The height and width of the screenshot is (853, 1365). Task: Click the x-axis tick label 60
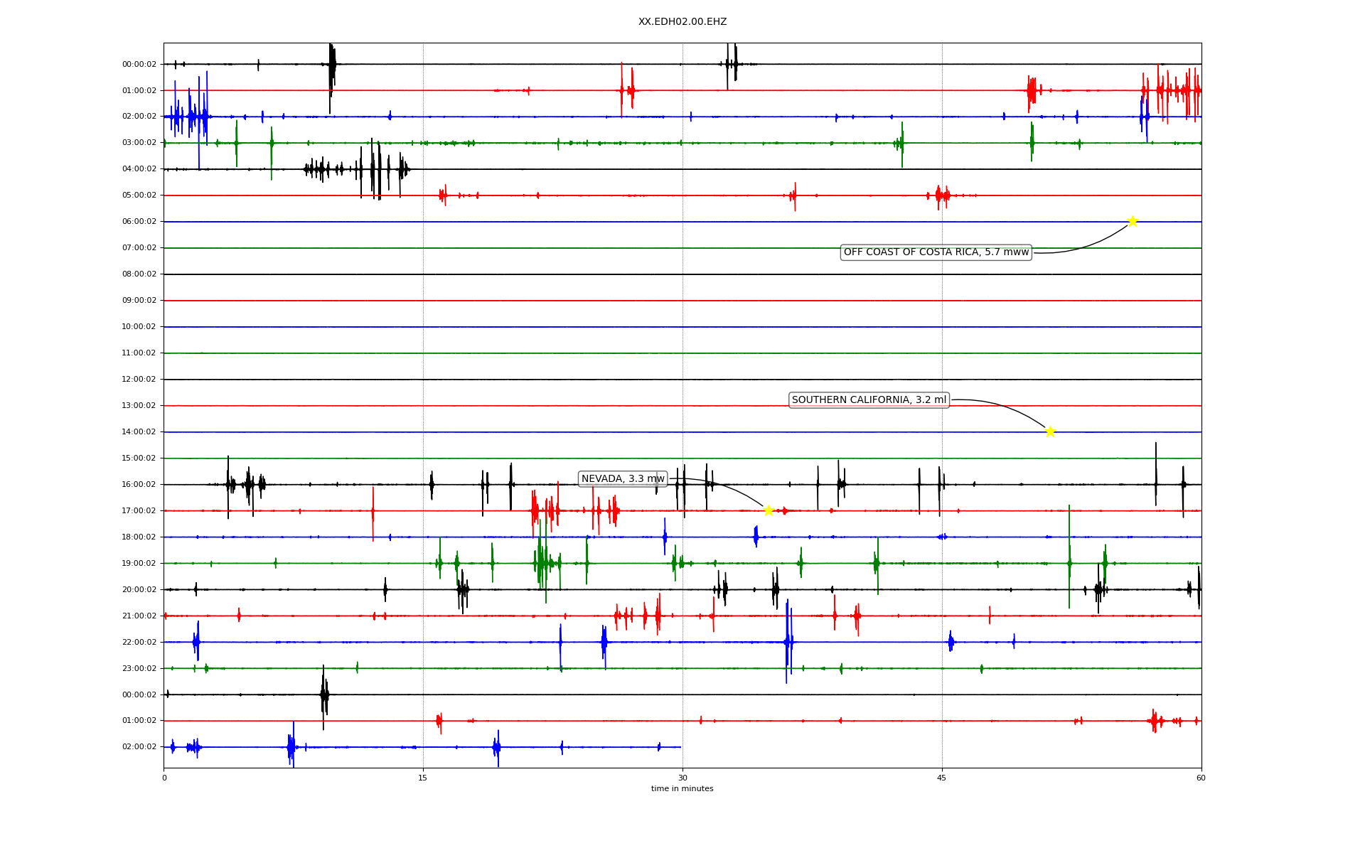click(1201, 778)
